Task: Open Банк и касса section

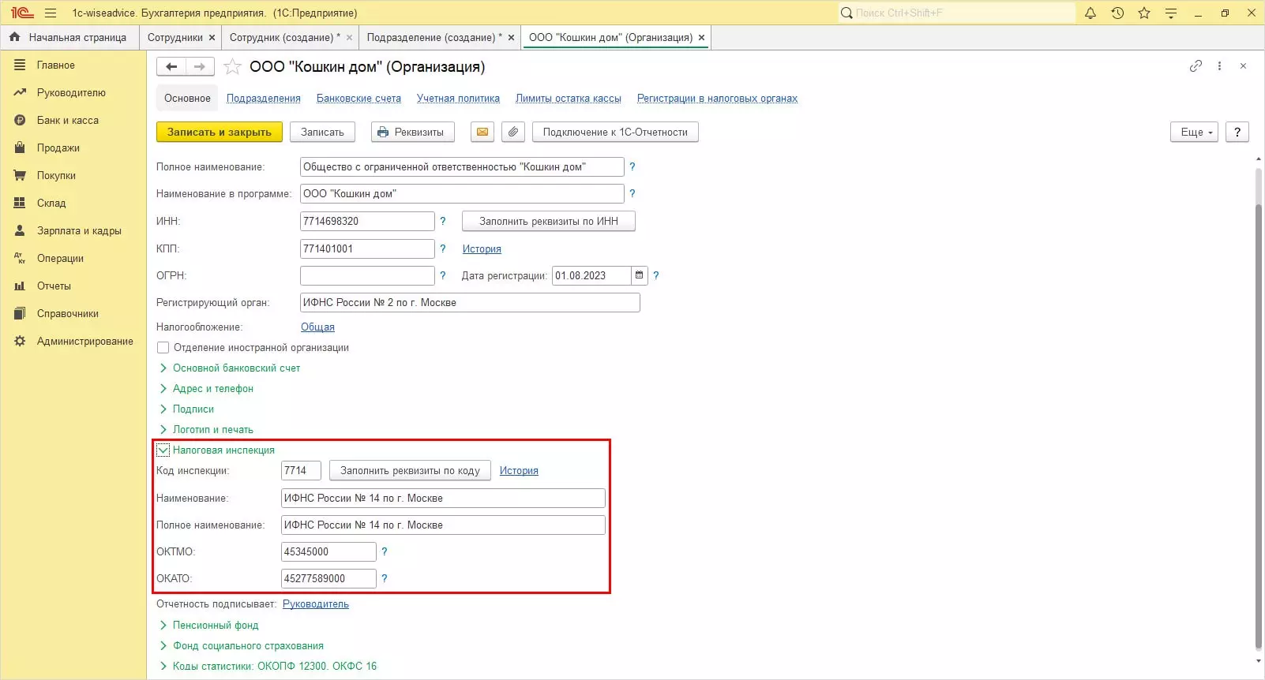Action: 67,121
